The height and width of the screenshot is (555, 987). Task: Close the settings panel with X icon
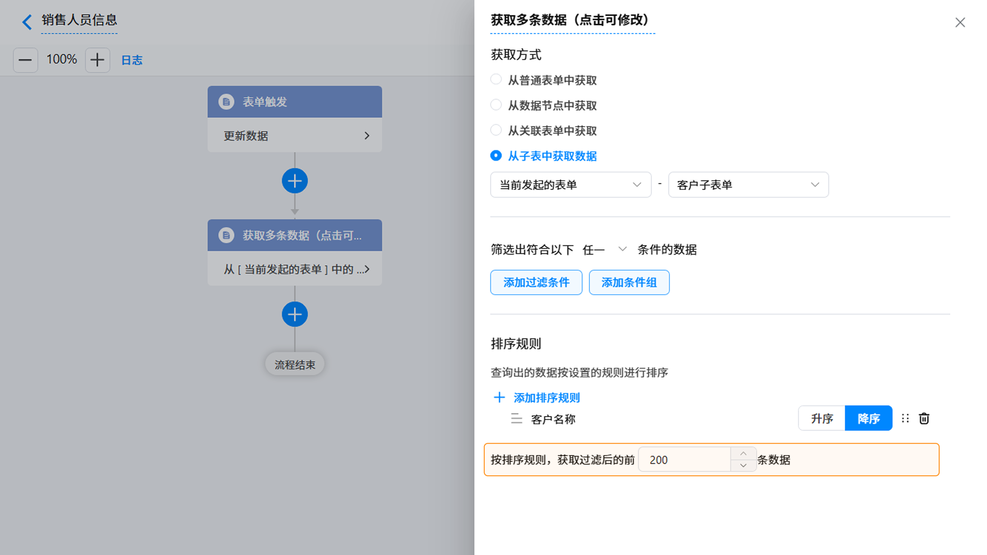click(960, 22)
